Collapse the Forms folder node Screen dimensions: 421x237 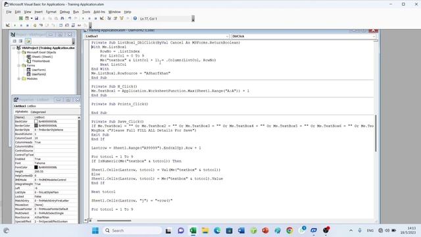(19, 65)
